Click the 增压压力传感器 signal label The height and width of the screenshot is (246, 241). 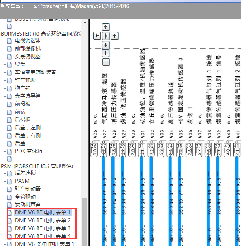tap(114, 103)
